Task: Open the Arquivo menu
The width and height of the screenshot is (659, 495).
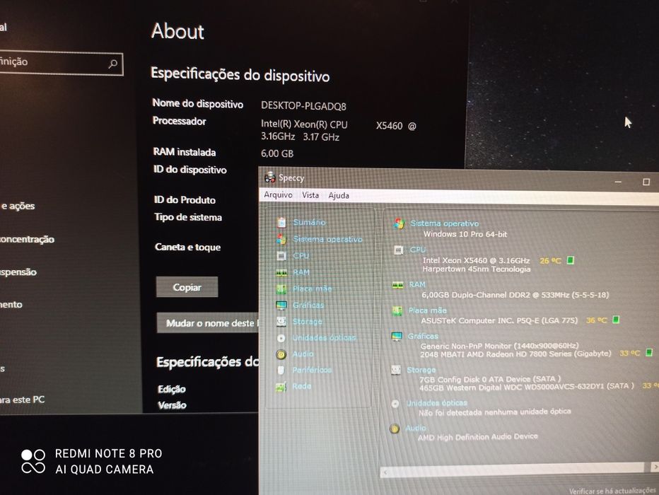Action: pos(278,194)
